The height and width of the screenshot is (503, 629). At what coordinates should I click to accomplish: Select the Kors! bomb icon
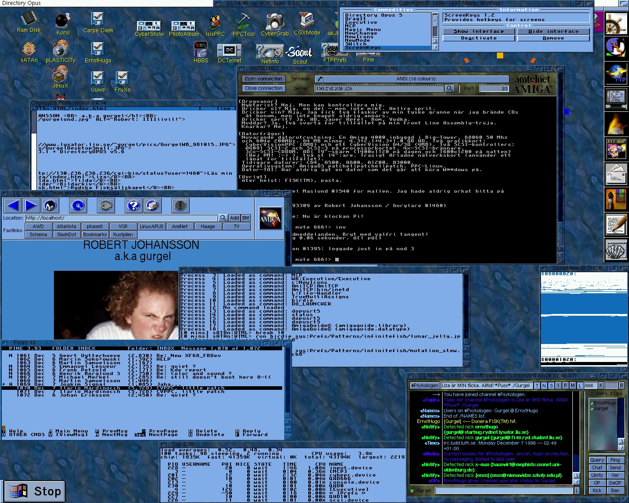(63, 24)
